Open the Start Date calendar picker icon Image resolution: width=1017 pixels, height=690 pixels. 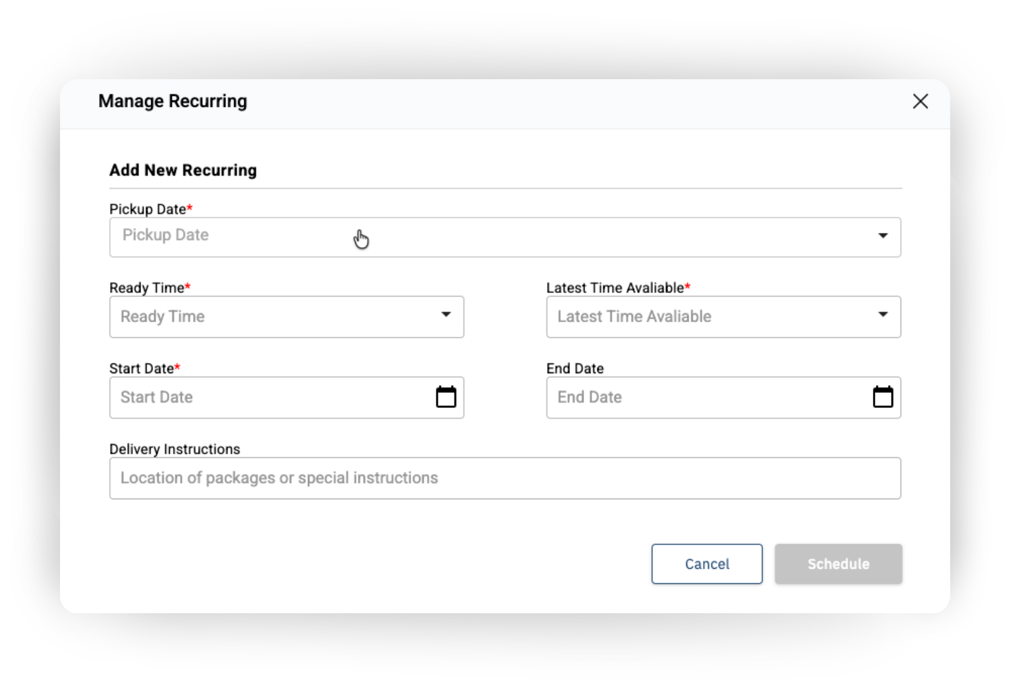tap(445, 397)
